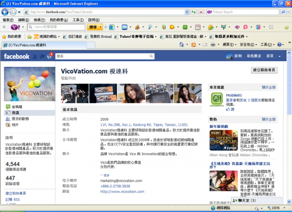Open the 說明(H) menu
The height and width of the screenshot is (212, 292).
coord(94,20)
